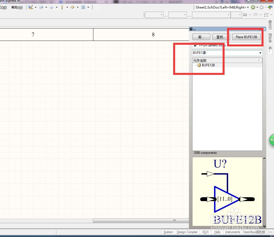Viewport: 274px width, 237px height.
Task: Open the second empty formatting combo box
Action: click(x=178, y=15)
